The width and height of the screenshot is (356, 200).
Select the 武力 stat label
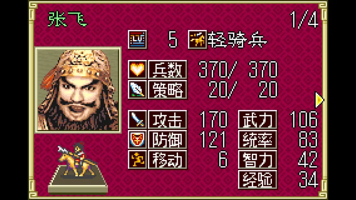coord(258,120)
